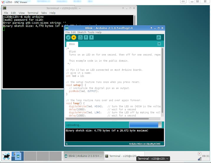
Task: Open the Terminal window File menu
Action: click(6, 13)
